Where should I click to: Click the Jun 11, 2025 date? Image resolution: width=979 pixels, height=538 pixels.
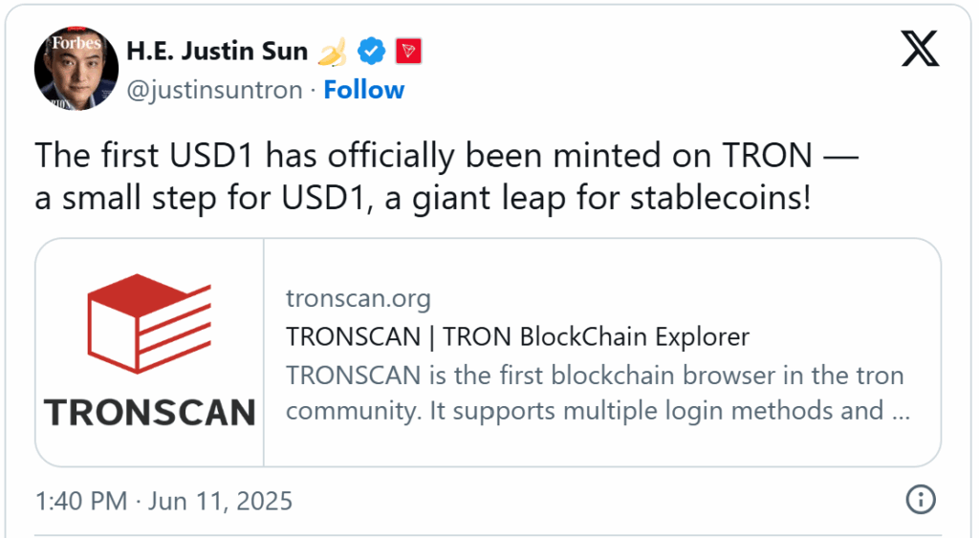click(x=221, y=501)
